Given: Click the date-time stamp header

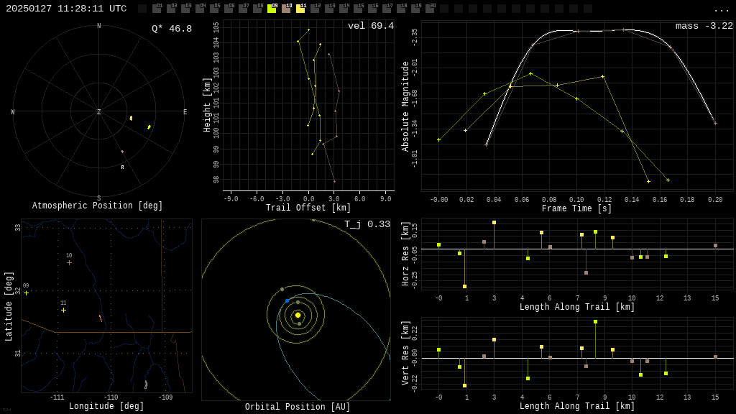Looking at the screenshot, I should coord(66,9).
